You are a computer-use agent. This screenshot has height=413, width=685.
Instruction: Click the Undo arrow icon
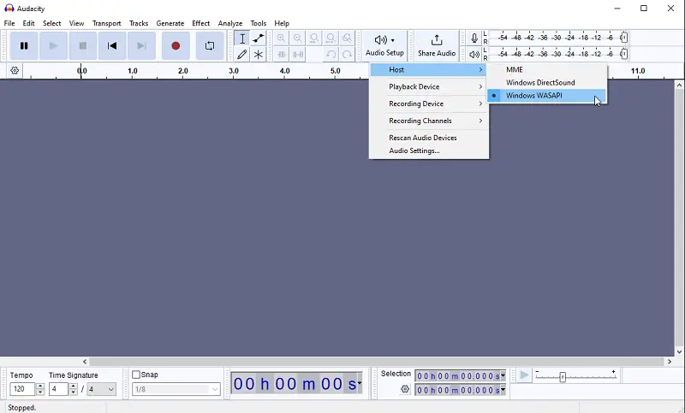[331, 55]
